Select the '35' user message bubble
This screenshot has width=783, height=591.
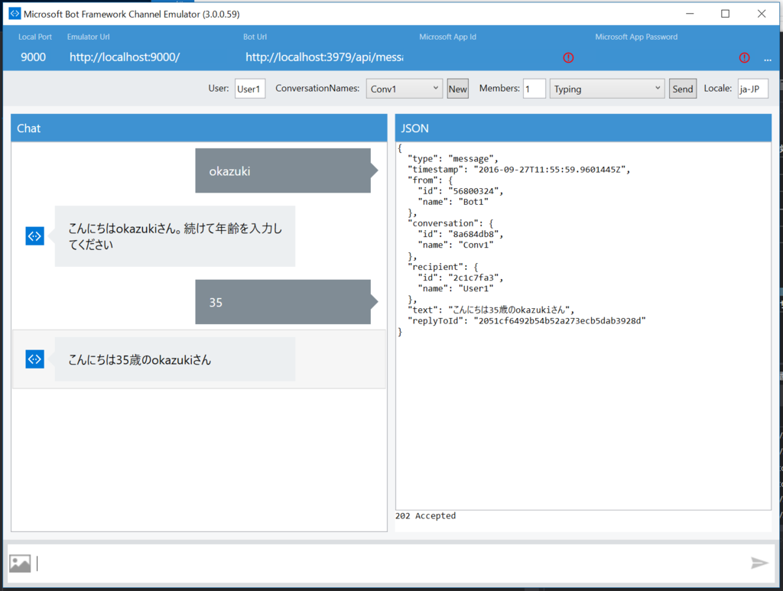[x=283, y=302]
